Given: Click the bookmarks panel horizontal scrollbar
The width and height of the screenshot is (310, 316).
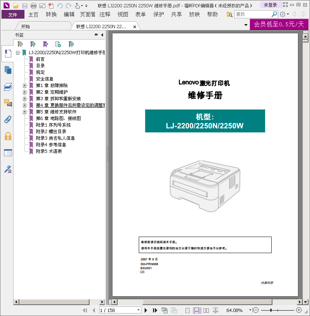Looking at the screenshot, I should coord(54,302).
